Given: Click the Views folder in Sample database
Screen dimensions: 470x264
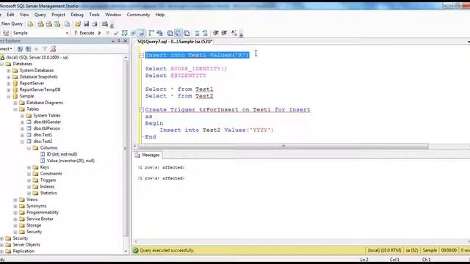Looking at the screenshot, I should (32, 199).
